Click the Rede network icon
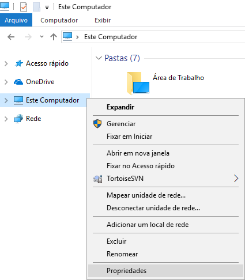 [x=18, y=119]
